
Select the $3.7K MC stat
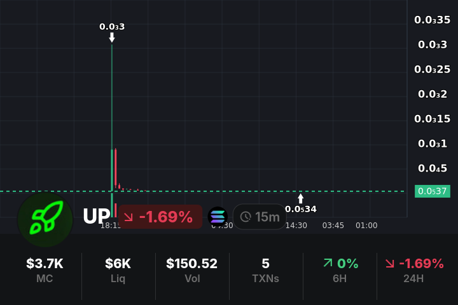45,270
